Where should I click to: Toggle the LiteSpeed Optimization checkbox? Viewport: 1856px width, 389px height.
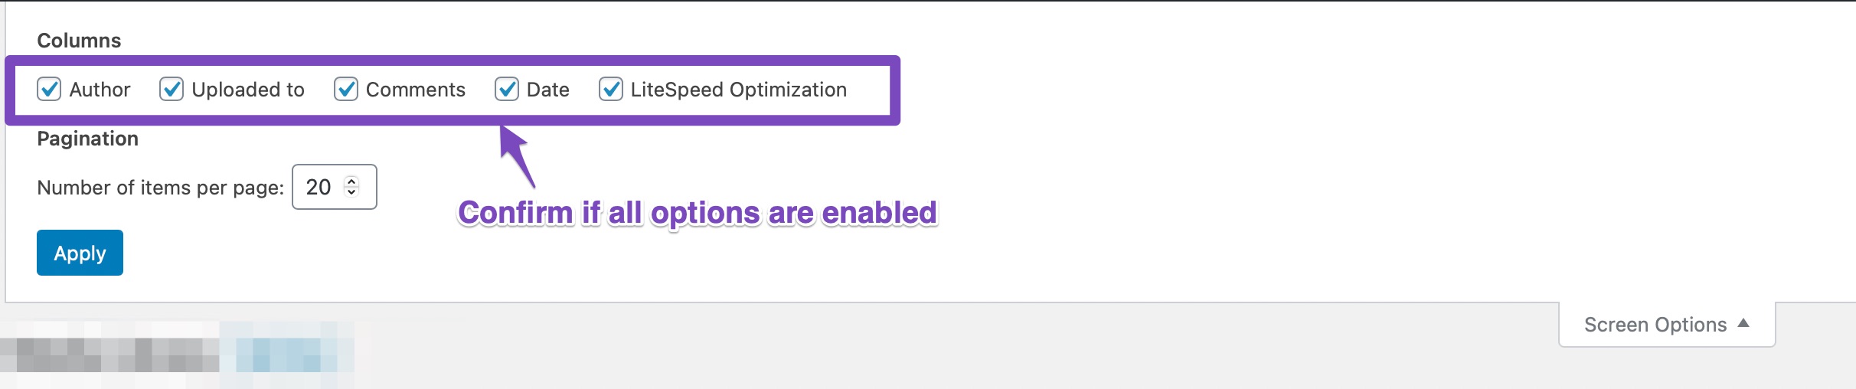point(611,90)
